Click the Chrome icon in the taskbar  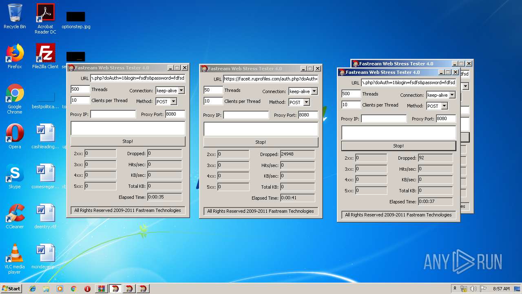pos(73,289)
